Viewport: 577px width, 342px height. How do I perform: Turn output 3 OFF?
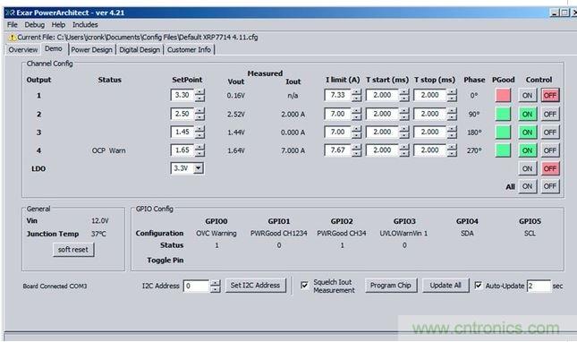pyautogui.click(x=550, y=133)
